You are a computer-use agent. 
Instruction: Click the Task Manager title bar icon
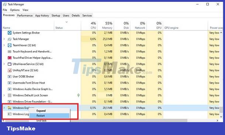[x=5, y=4]
